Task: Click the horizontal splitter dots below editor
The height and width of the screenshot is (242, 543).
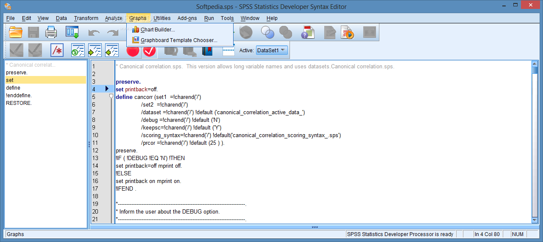Action: coord(315,227)
